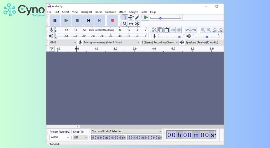Screen dimensions: 270x148
Task: Click Trim audio outside selection icon
Action: pyautogui.click(x=173, y=30)
